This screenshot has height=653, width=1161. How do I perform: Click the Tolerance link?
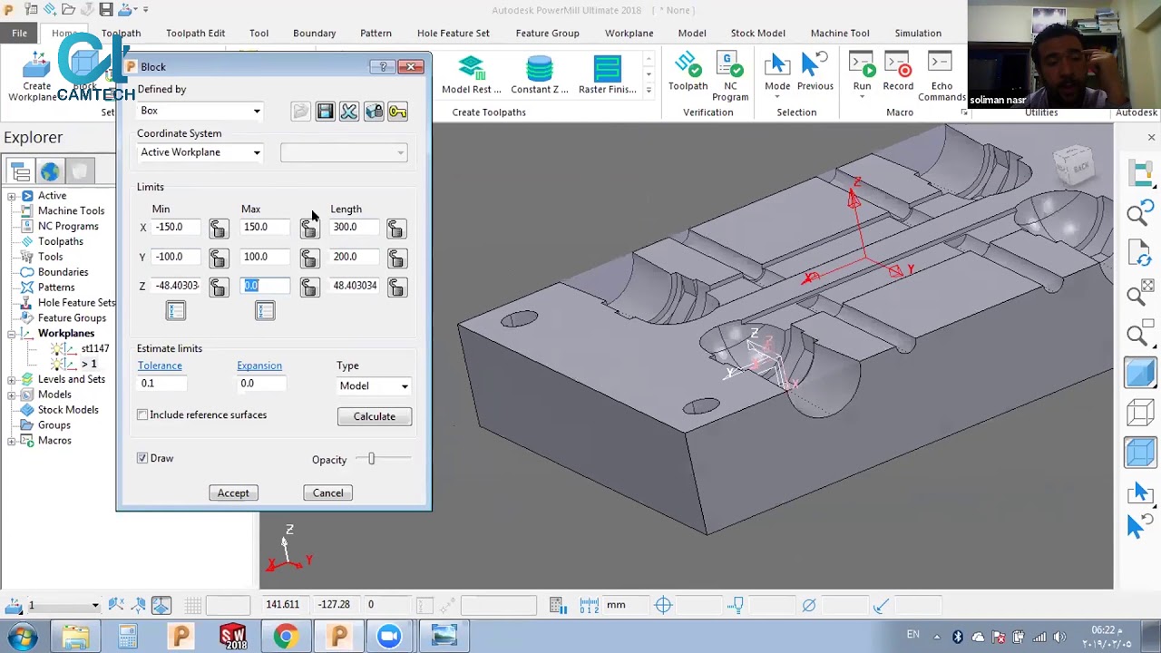pos(160,365)
